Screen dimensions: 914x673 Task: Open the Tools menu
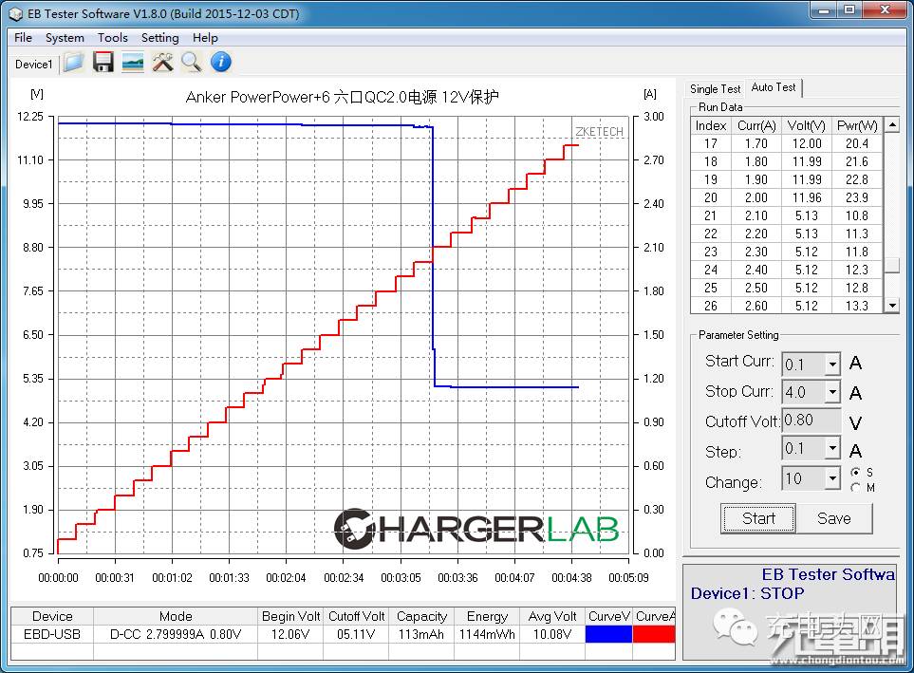(113, 38)
